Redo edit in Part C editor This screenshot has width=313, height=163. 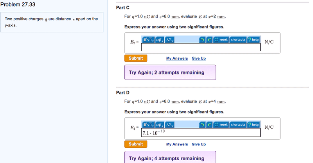(x=209, y=40)
